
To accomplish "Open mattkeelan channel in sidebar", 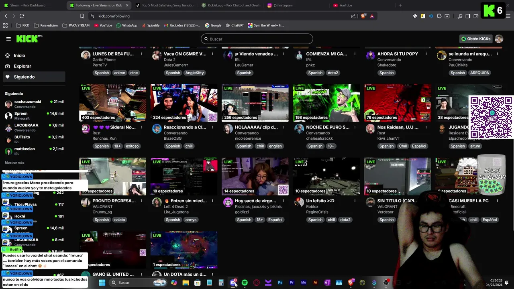I will click(x=34, y=151).
